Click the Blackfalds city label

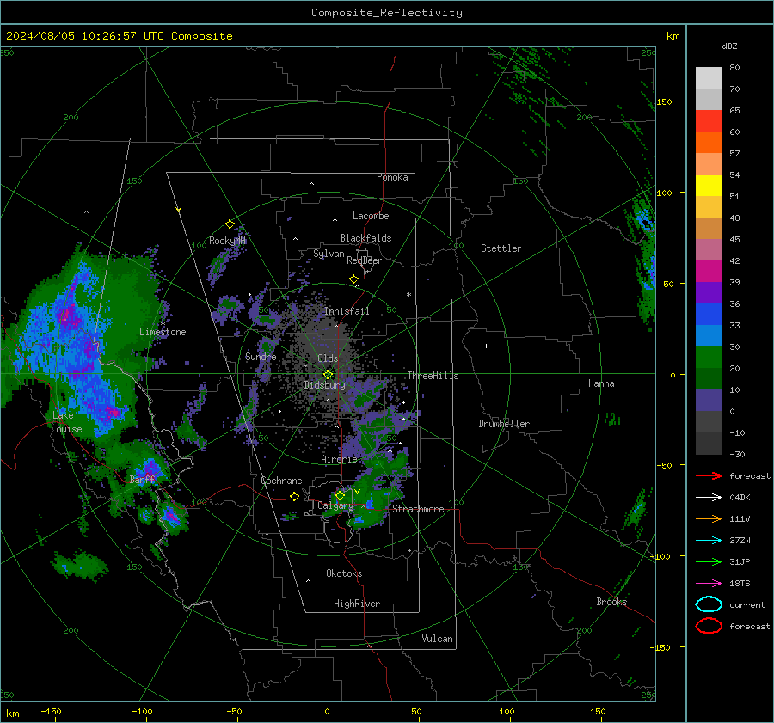(365, 238)
